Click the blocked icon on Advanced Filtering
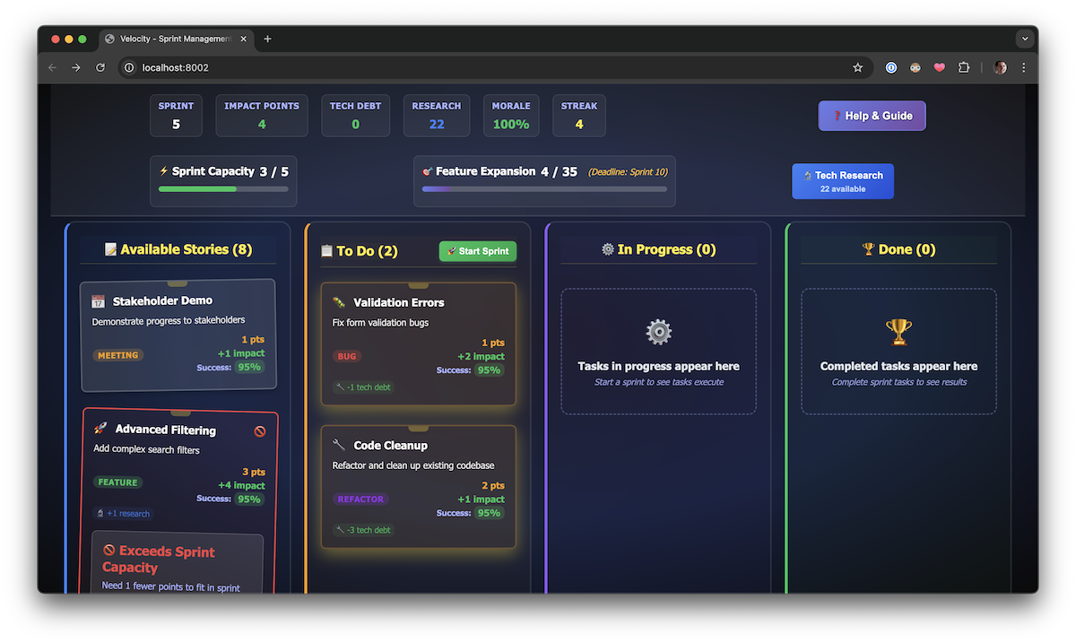This screenshot has height=643, width=1076. click(259, 431)
